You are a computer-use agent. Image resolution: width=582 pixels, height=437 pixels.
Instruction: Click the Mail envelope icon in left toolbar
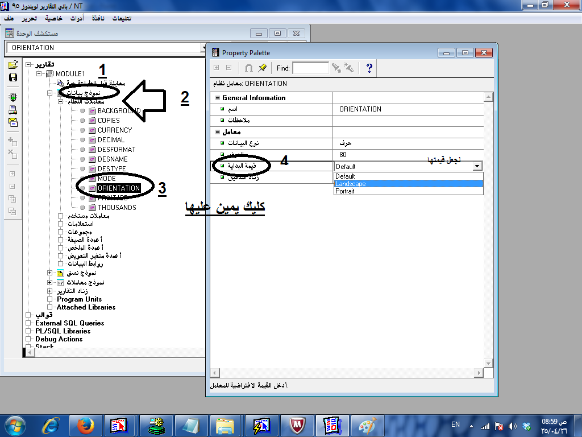tap(13, 122)
